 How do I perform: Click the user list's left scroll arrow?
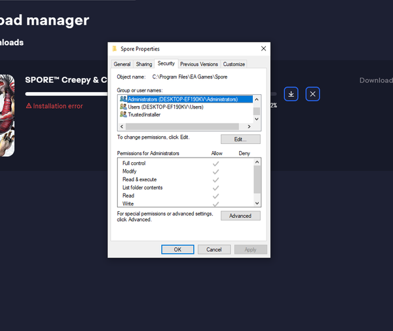122,126
